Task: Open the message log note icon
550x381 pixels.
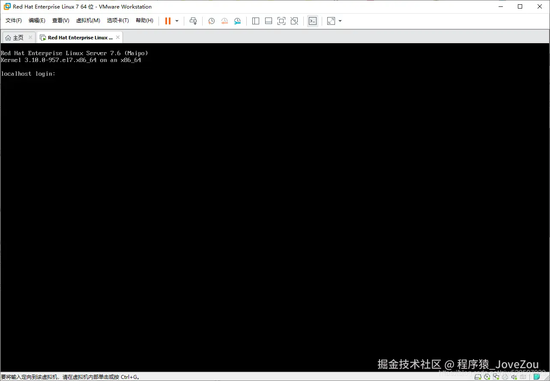Action: point(537,377)
